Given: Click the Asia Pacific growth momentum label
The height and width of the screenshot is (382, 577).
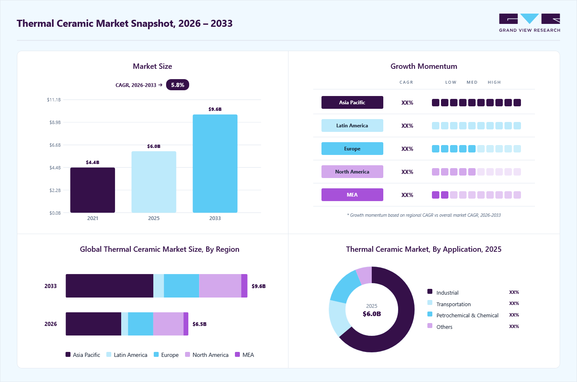Looking at the screenshot, I should (x=352, y=103).
